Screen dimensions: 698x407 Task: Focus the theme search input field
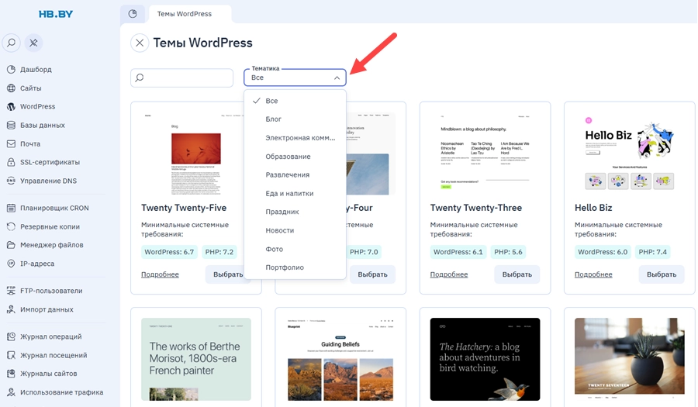pyautogui.click(x=181, y=78)
